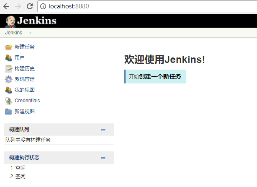The image size is (257, 187).
Task: Collapse the 构建队列 panel
Action: point(103,130)
